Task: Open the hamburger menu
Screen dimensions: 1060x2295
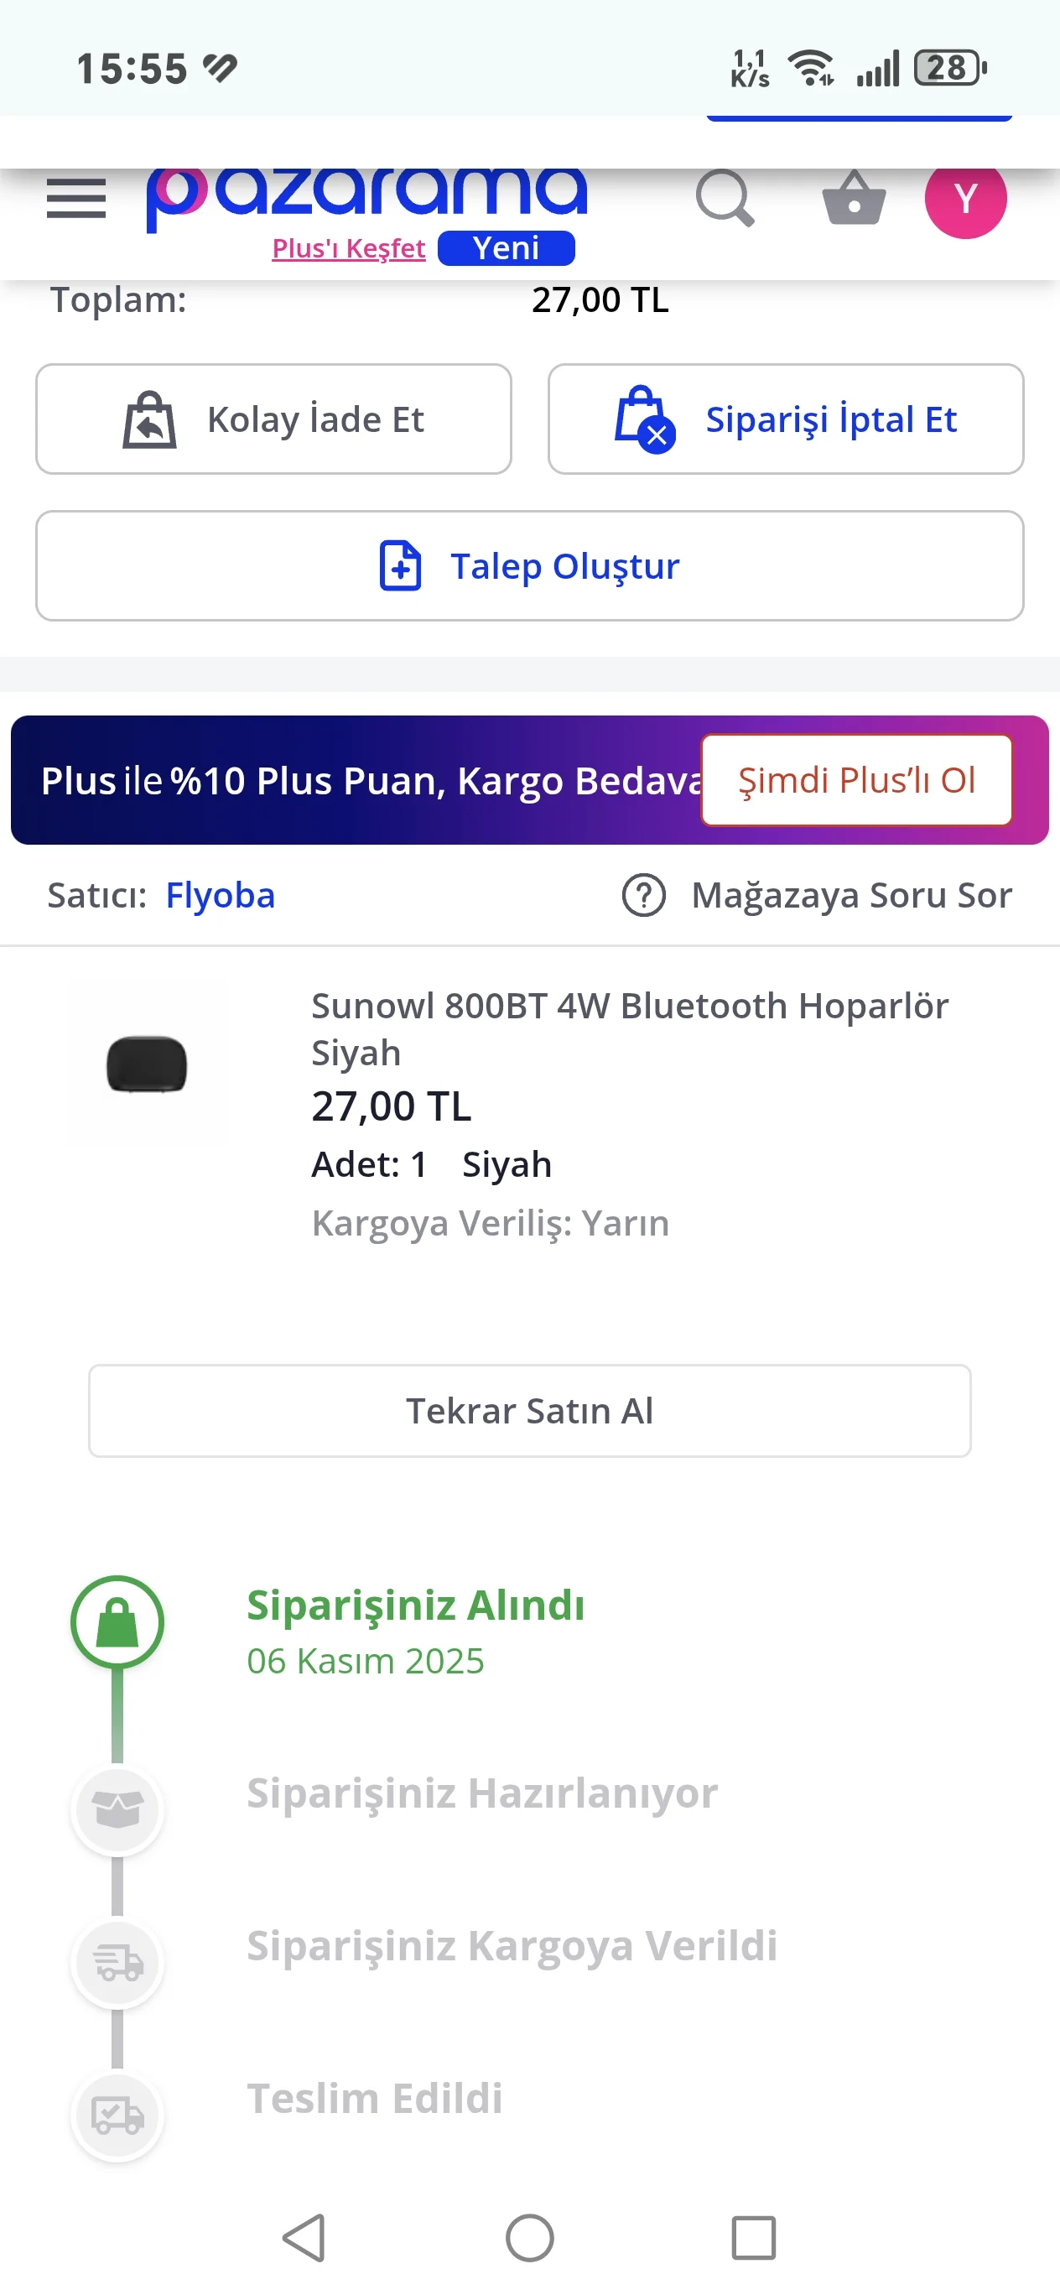Action: click(x=76, y=198)
